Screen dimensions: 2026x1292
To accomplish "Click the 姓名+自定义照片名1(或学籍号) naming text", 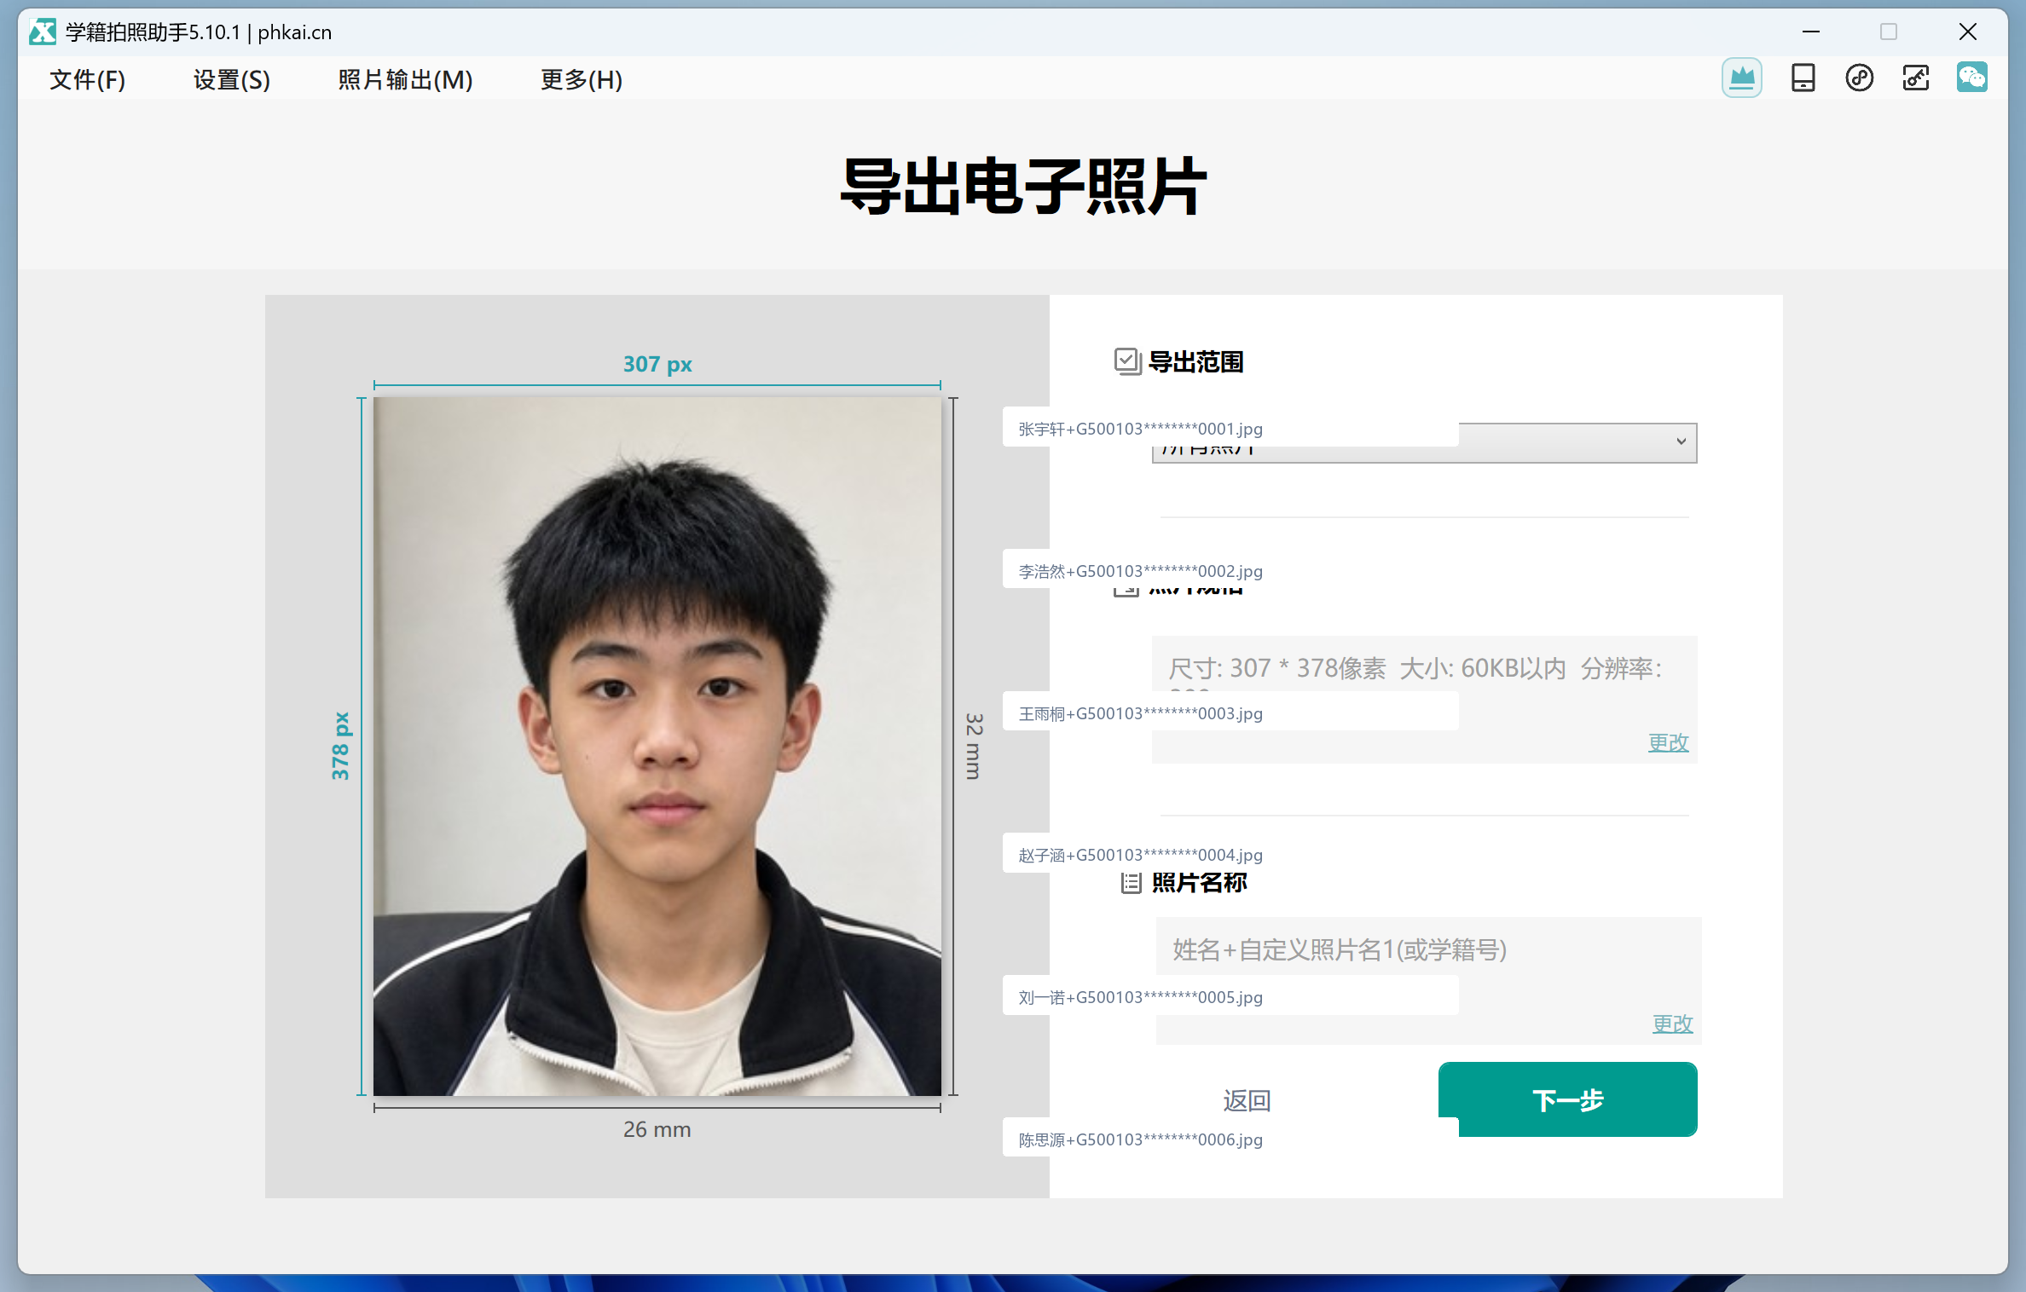I will [1340, 949].
